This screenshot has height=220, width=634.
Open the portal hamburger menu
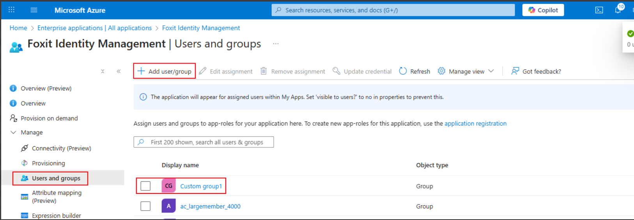(x=34, y=10)
